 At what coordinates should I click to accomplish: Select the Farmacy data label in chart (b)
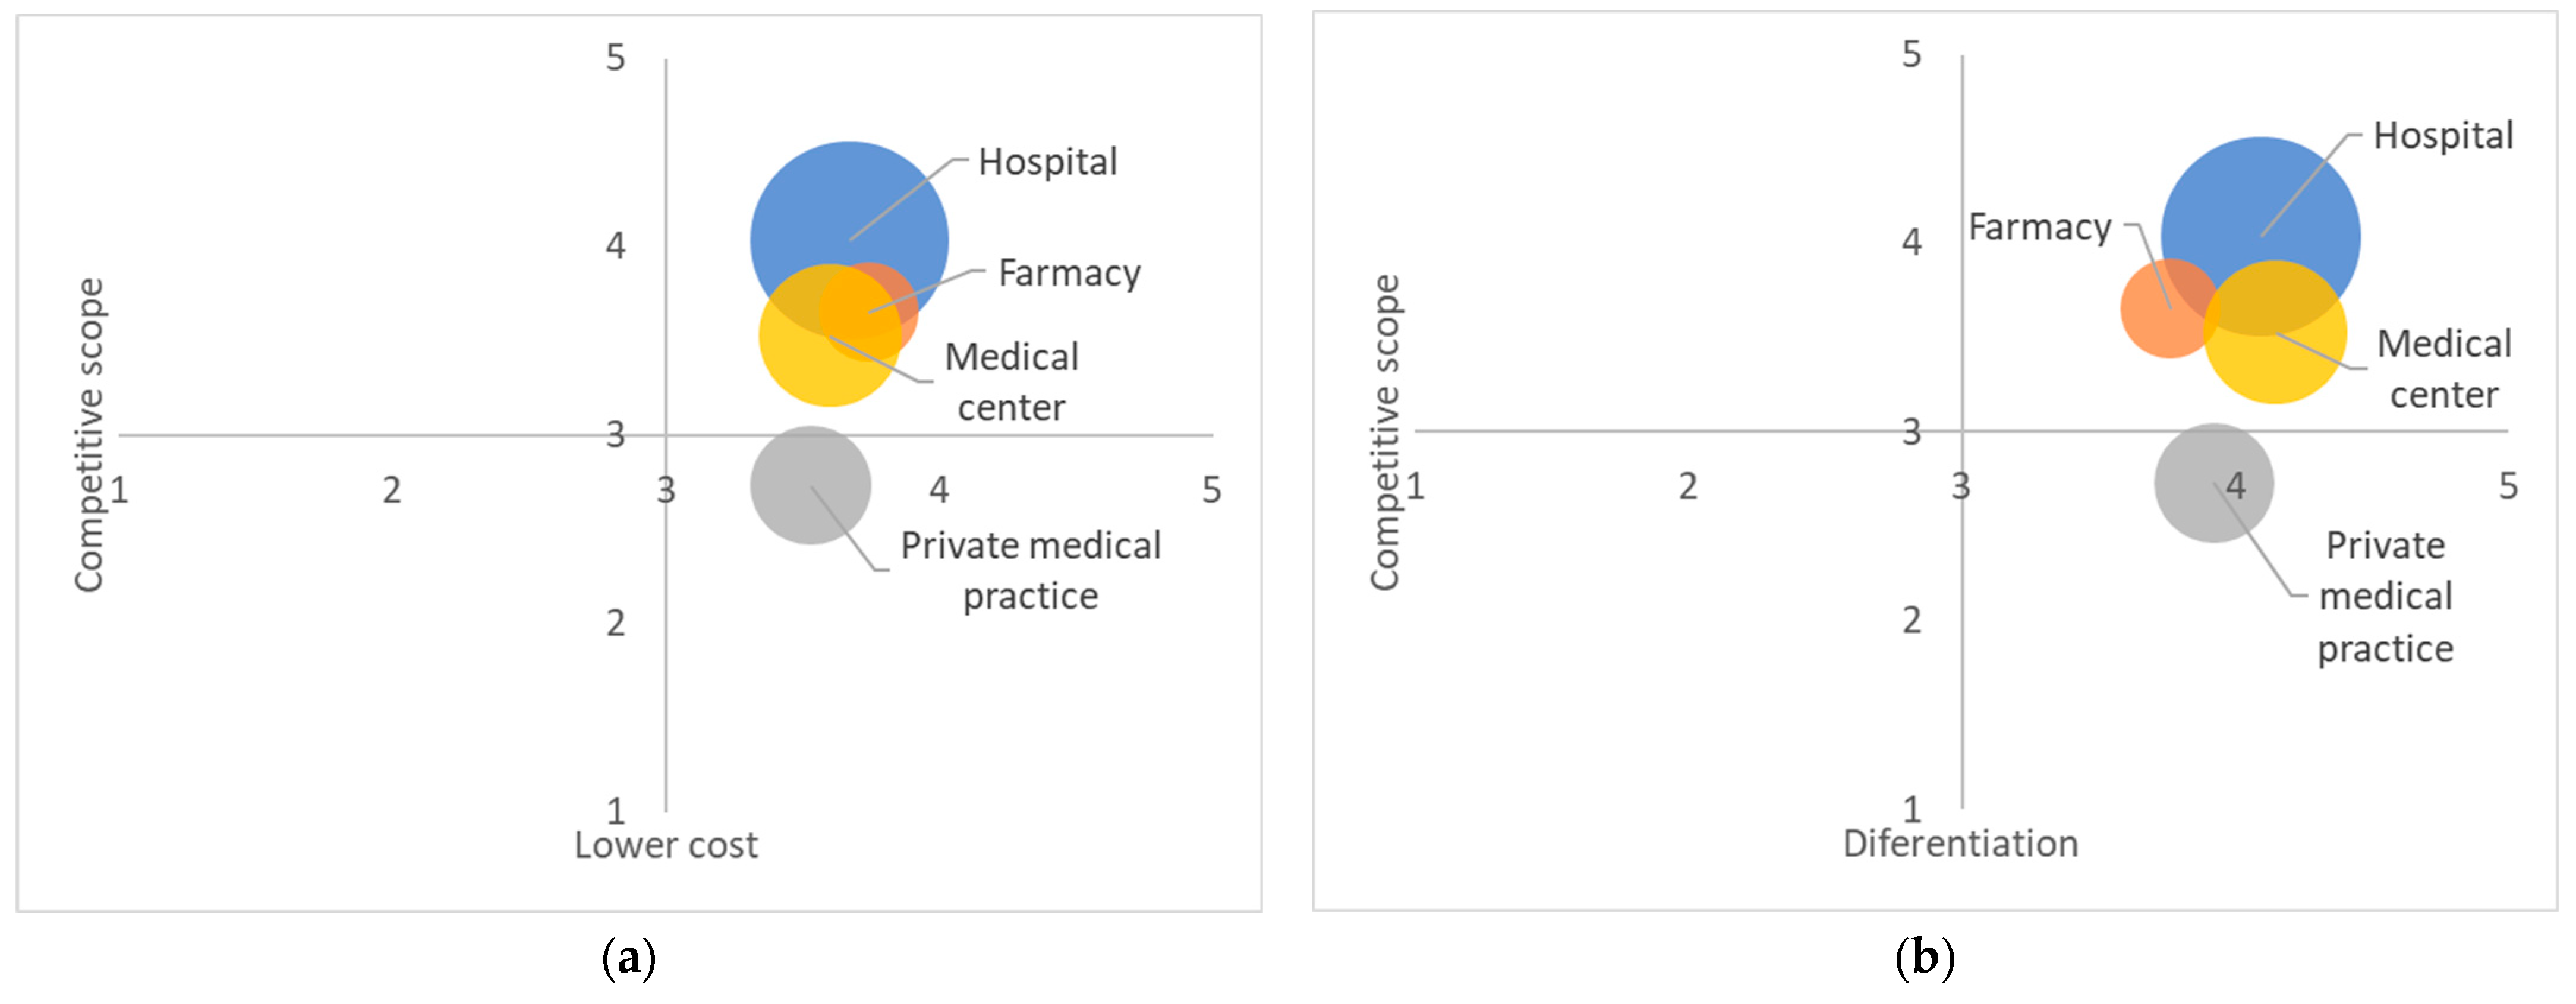2040,227
